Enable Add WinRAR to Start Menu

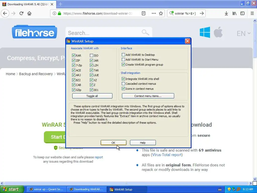123,59
